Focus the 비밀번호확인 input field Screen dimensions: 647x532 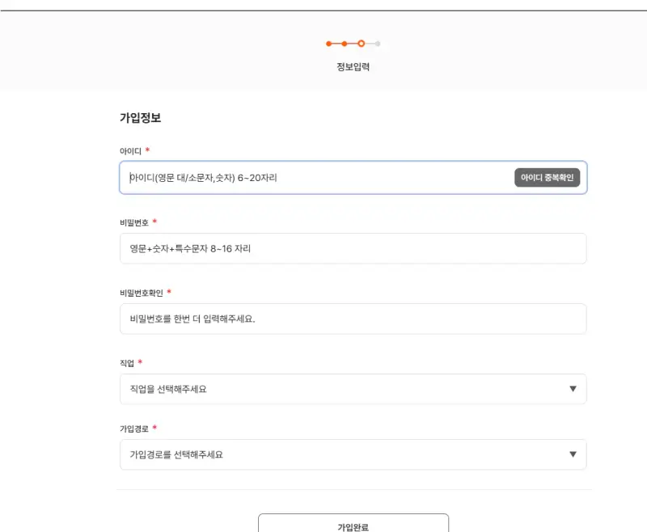coord(353,319)
